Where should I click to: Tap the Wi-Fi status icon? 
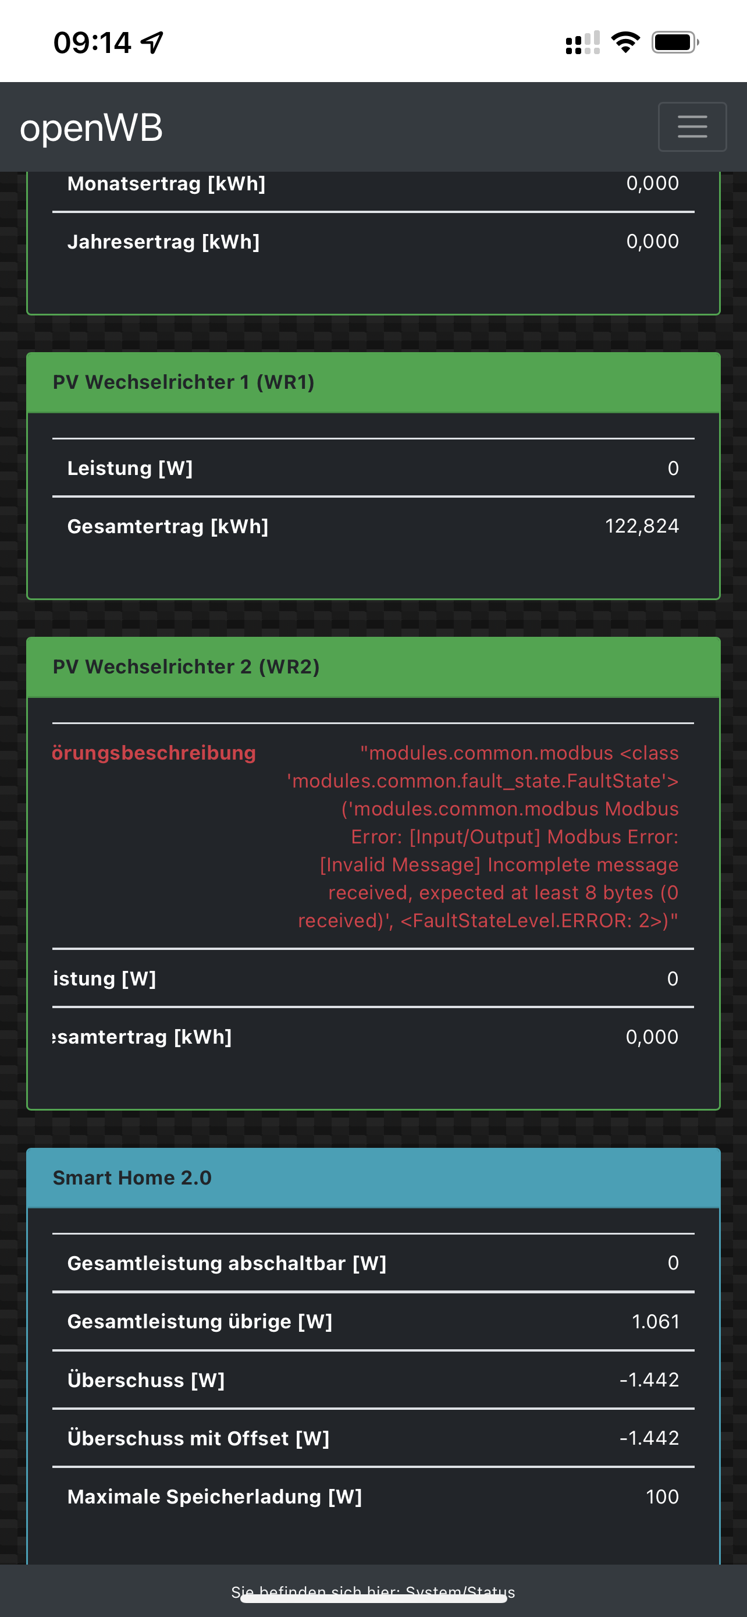pos(625,42)
